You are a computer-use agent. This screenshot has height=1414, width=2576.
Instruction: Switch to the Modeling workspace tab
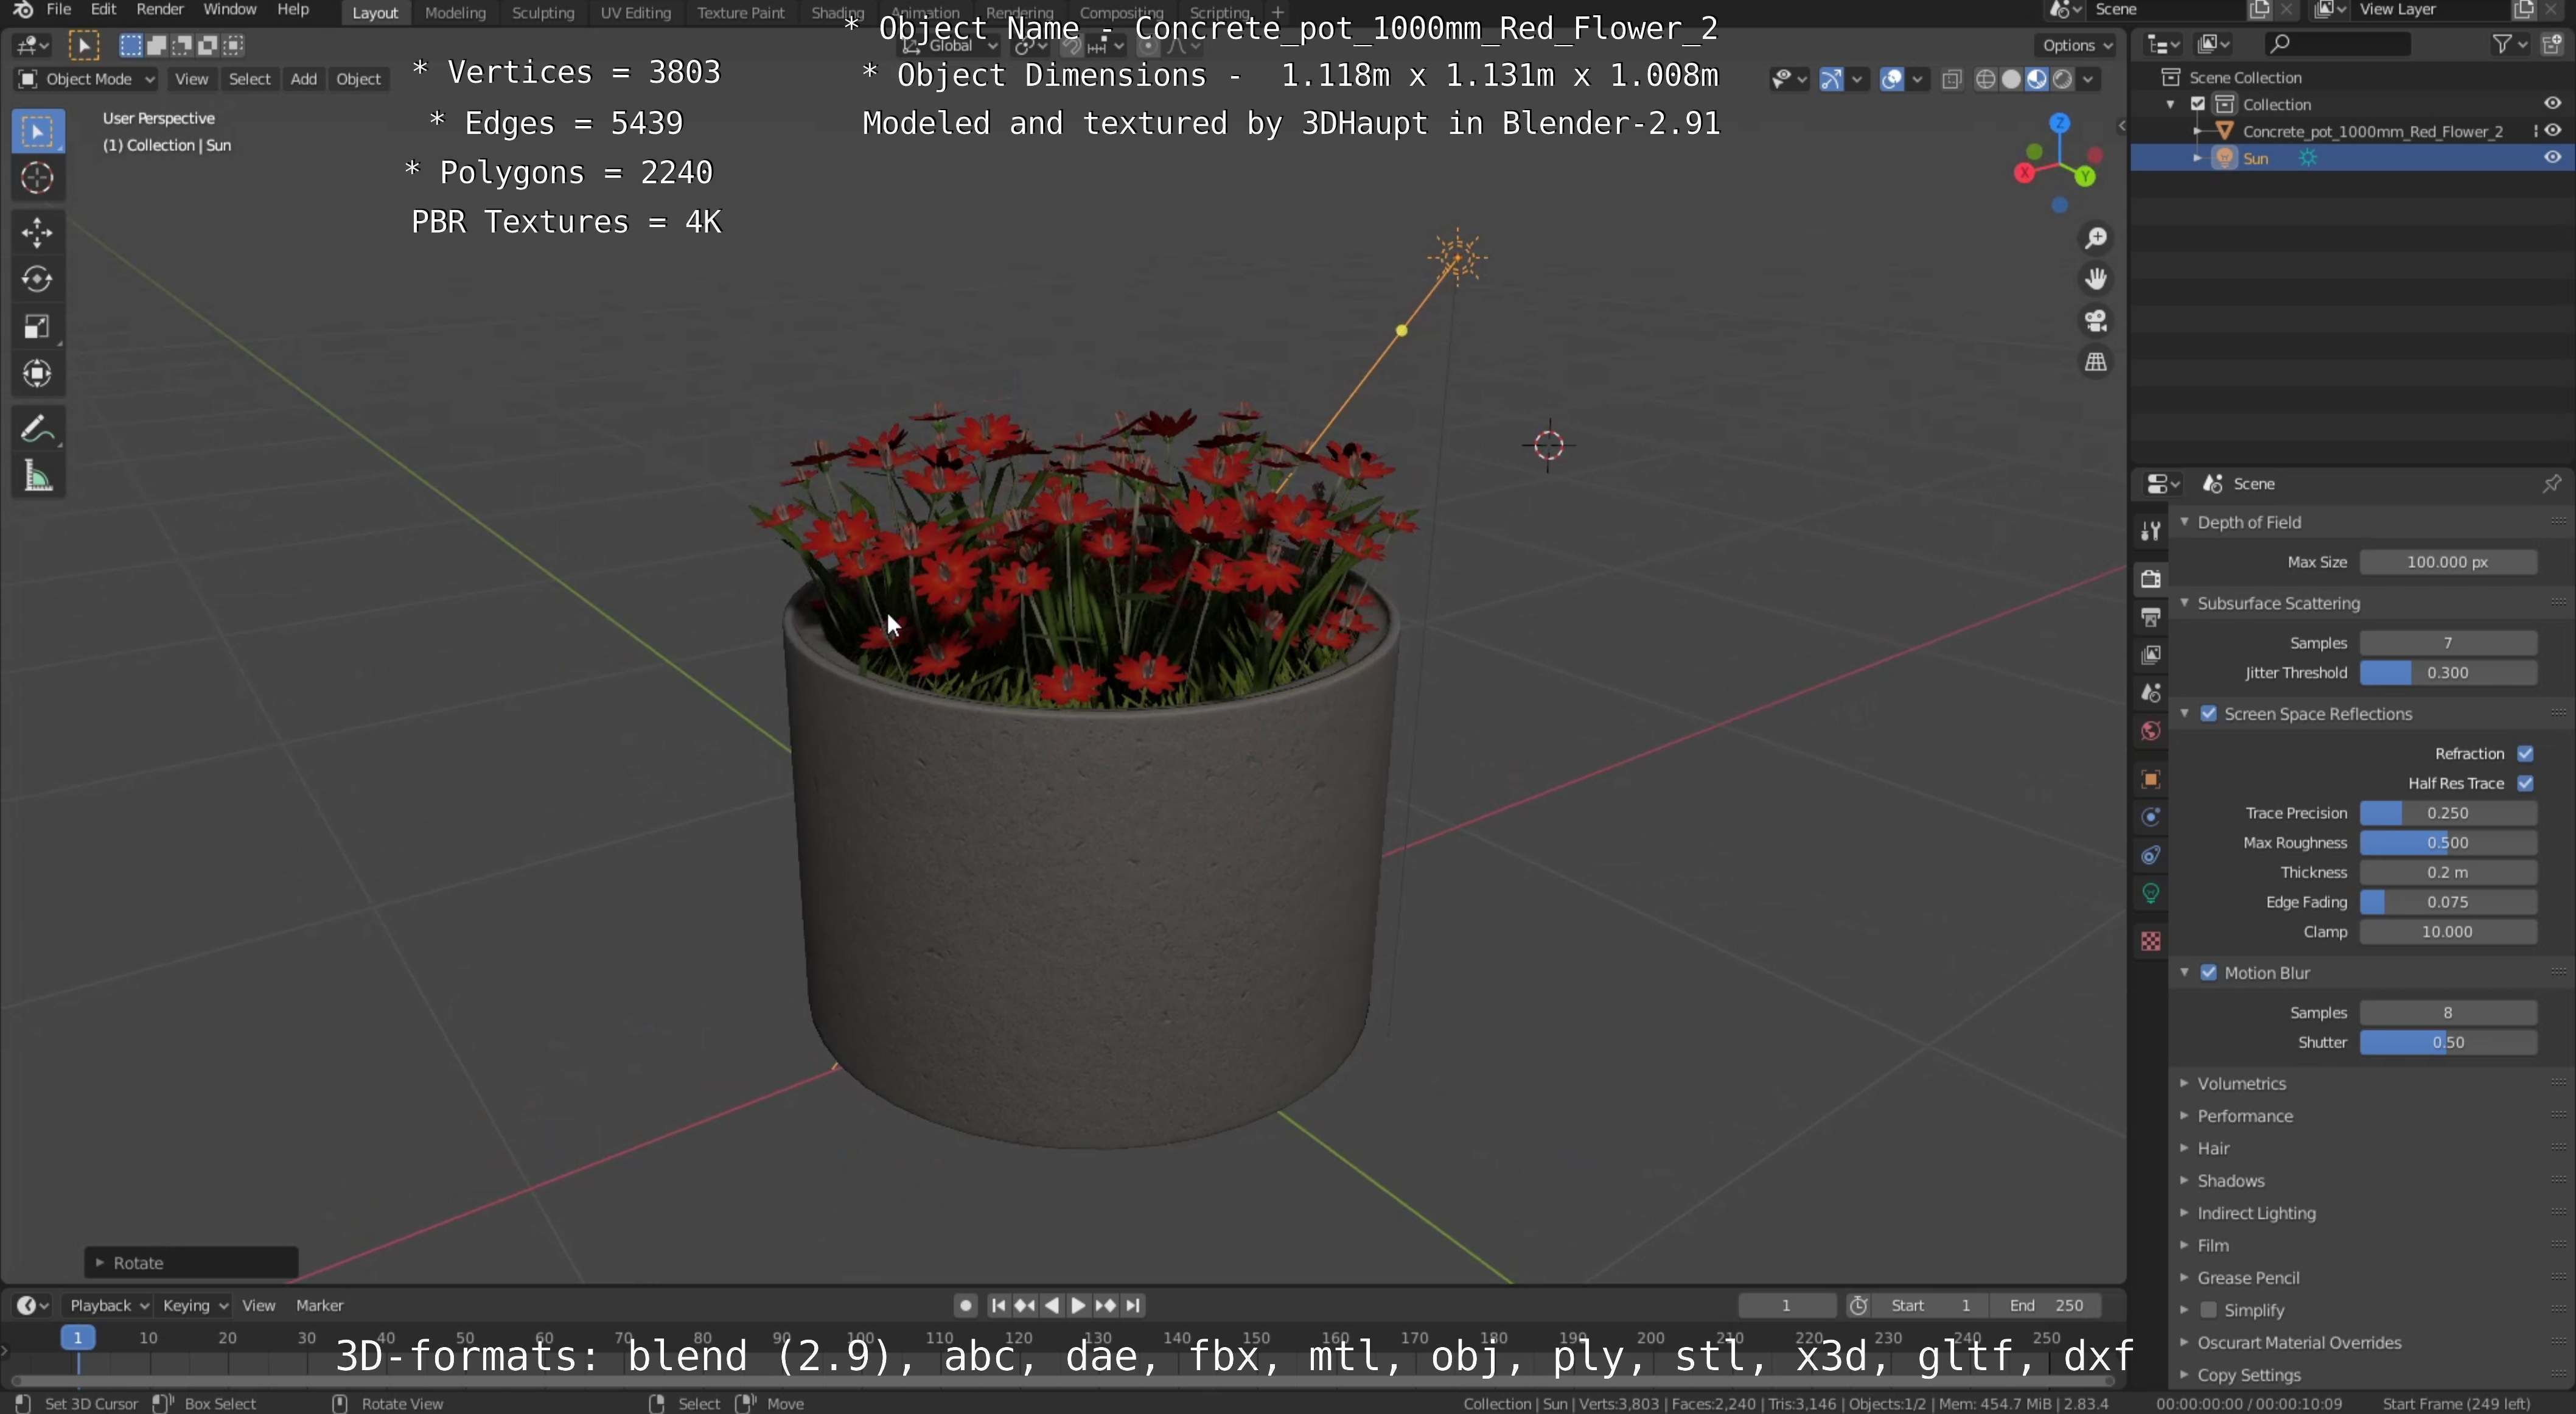[455, 13]
